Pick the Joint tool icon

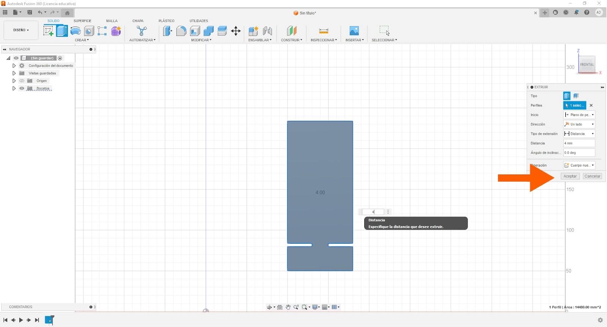(x=267, y=31)
